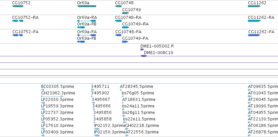Click the DME1-008C19 purple feature glyph
Screen dimensions: 278x137
coord(144,56)
